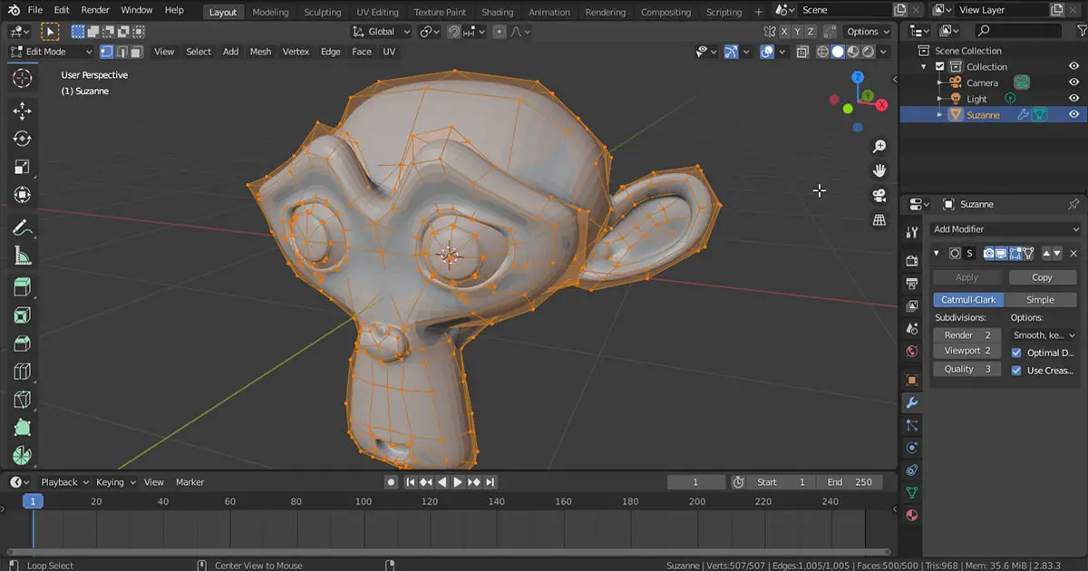
Task: Switch to the Modeling workspace tab
Action: pos(270,12)
